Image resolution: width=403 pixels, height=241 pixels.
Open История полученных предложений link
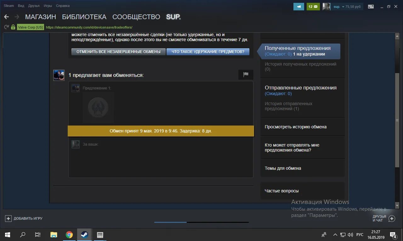point(300,67)
